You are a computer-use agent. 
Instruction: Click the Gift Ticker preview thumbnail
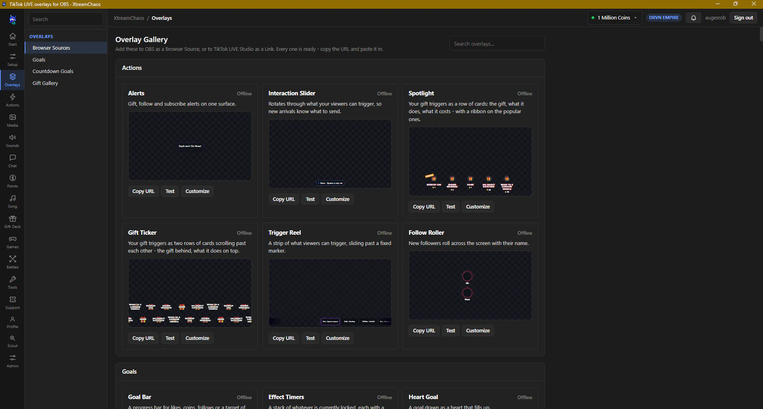click(x=190, y=293)
